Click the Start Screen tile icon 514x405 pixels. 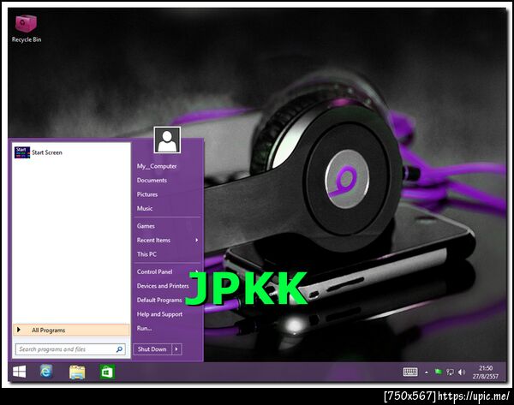[22, 152]
